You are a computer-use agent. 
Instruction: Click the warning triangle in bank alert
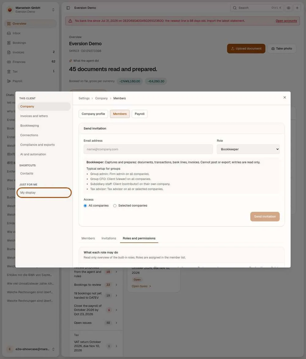coord(70,21)
